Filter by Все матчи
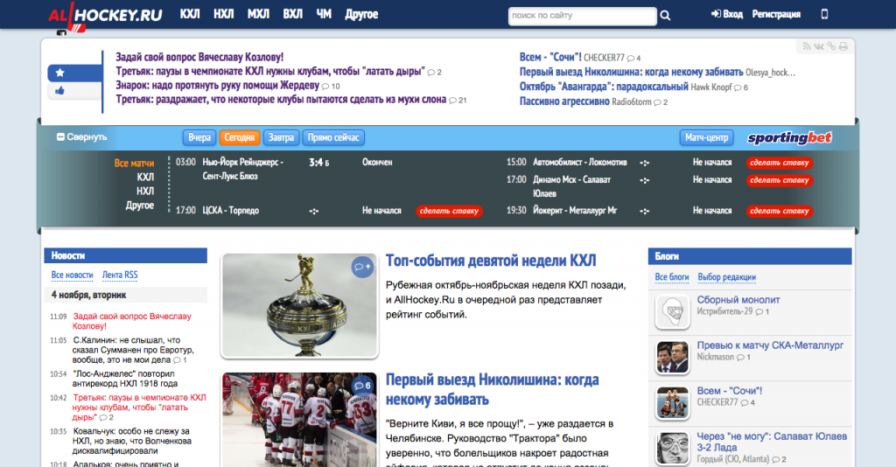 pos(134,164)
